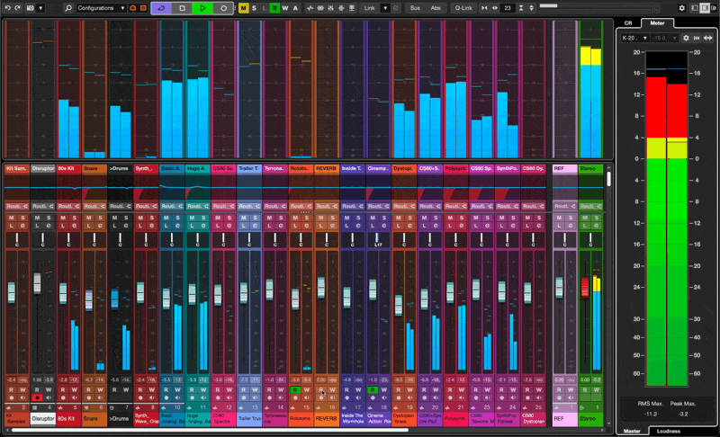Image resolution: width=720 pixels, height=437 pixels.
Task: Click the global Write automation W icon
Action: 285,7
